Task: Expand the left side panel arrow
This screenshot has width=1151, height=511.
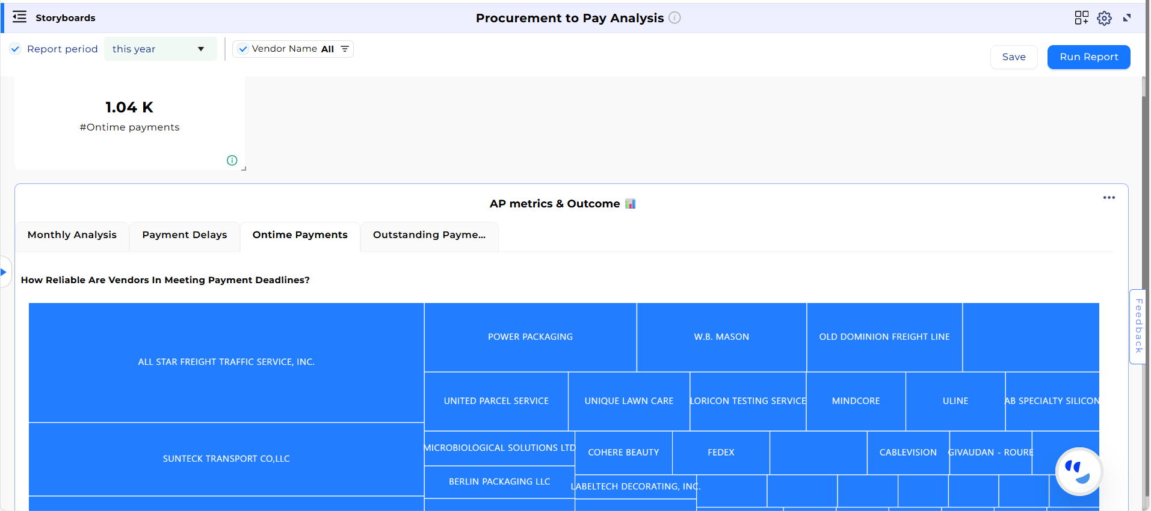Action: (4, 272)
